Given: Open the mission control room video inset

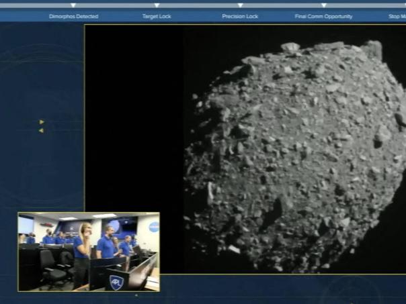Looking at the screenshot, I should click(x=88, y=252).
